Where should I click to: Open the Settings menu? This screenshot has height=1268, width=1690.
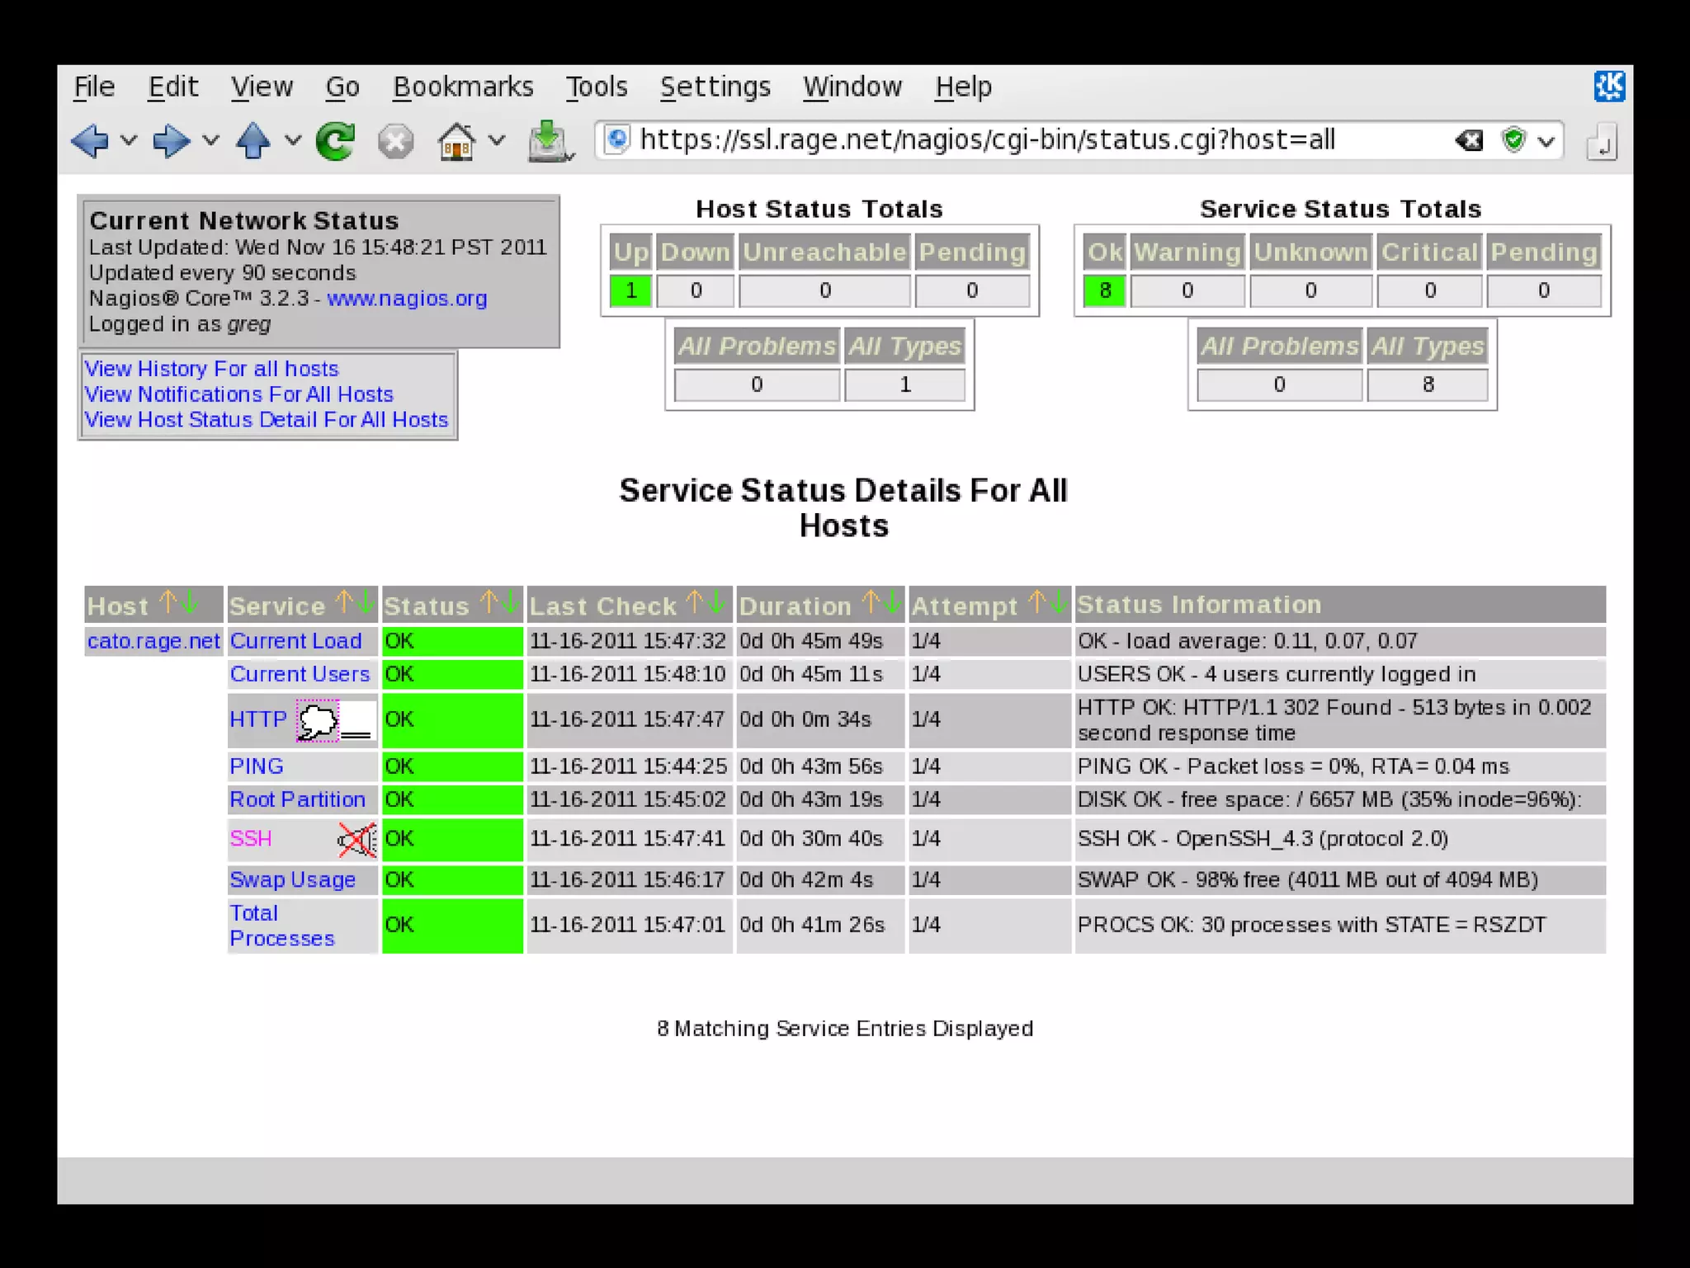click(715, 87)
